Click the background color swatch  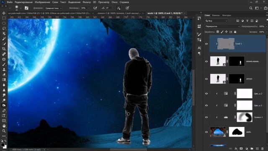click(5, 147)
